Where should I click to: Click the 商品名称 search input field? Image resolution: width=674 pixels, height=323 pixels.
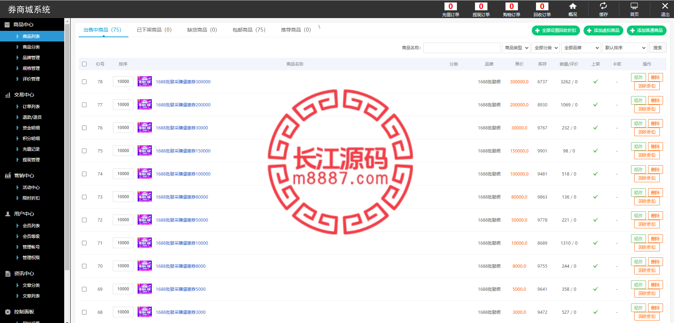click(462, 48)
